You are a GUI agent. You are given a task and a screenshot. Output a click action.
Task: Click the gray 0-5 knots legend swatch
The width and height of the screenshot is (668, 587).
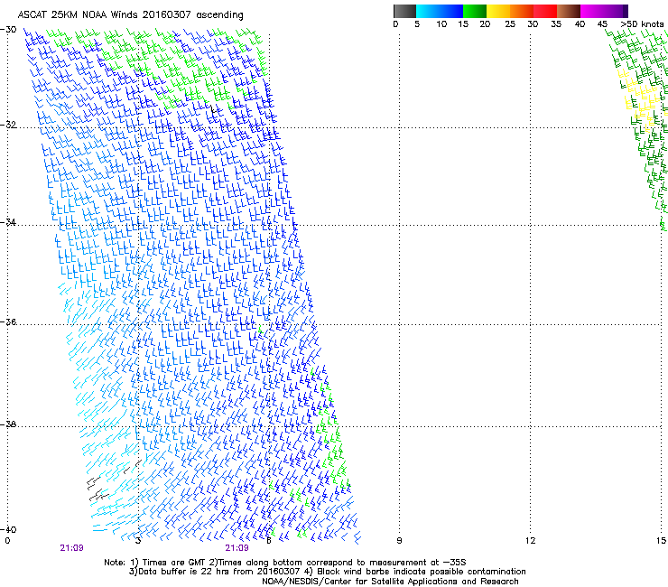[404, 11]
